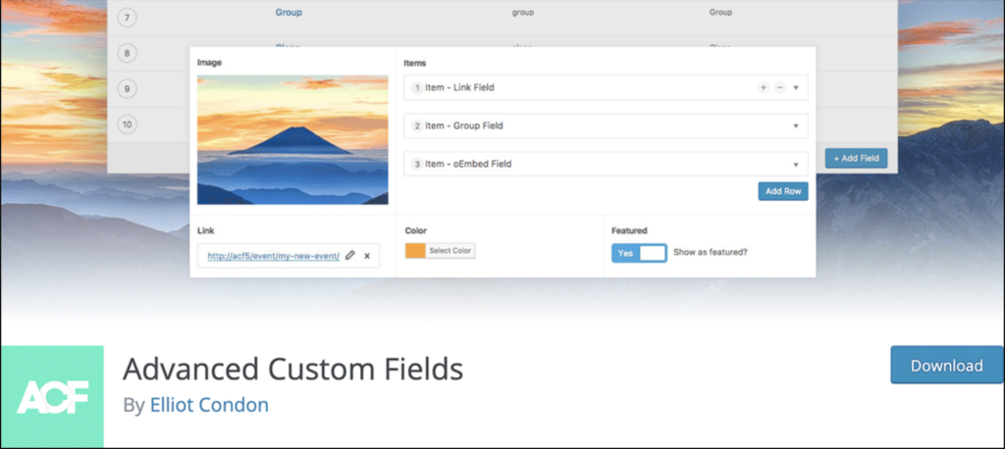Expand the Item - Group Field row arrow

[x=796, y=126]
